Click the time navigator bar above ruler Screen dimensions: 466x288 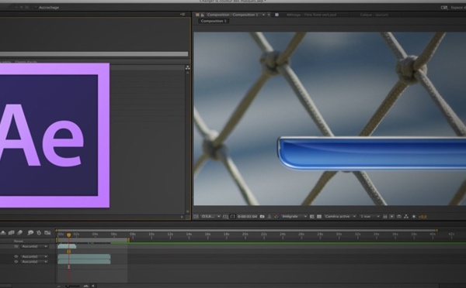tap(247, 230)
